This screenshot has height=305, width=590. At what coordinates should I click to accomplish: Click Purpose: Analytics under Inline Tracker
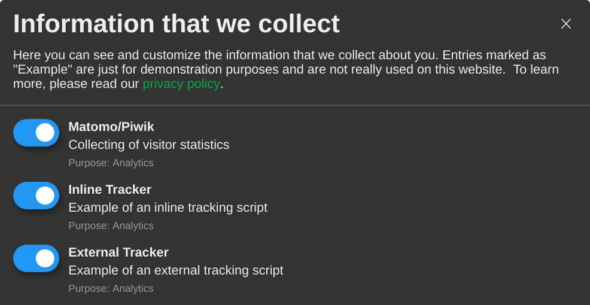(111, 225)
